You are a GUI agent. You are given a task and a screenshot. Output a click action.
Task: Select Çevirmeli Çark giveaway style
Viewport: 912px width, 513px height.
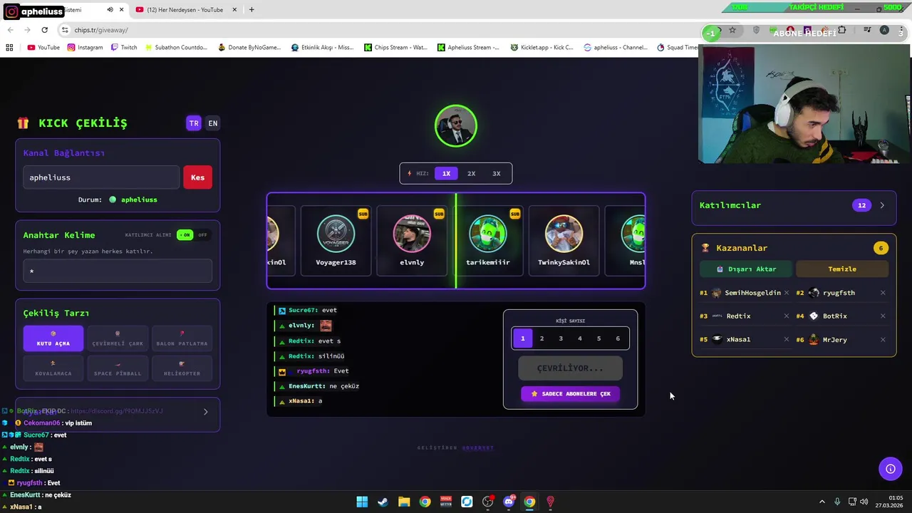coord(118,338)
